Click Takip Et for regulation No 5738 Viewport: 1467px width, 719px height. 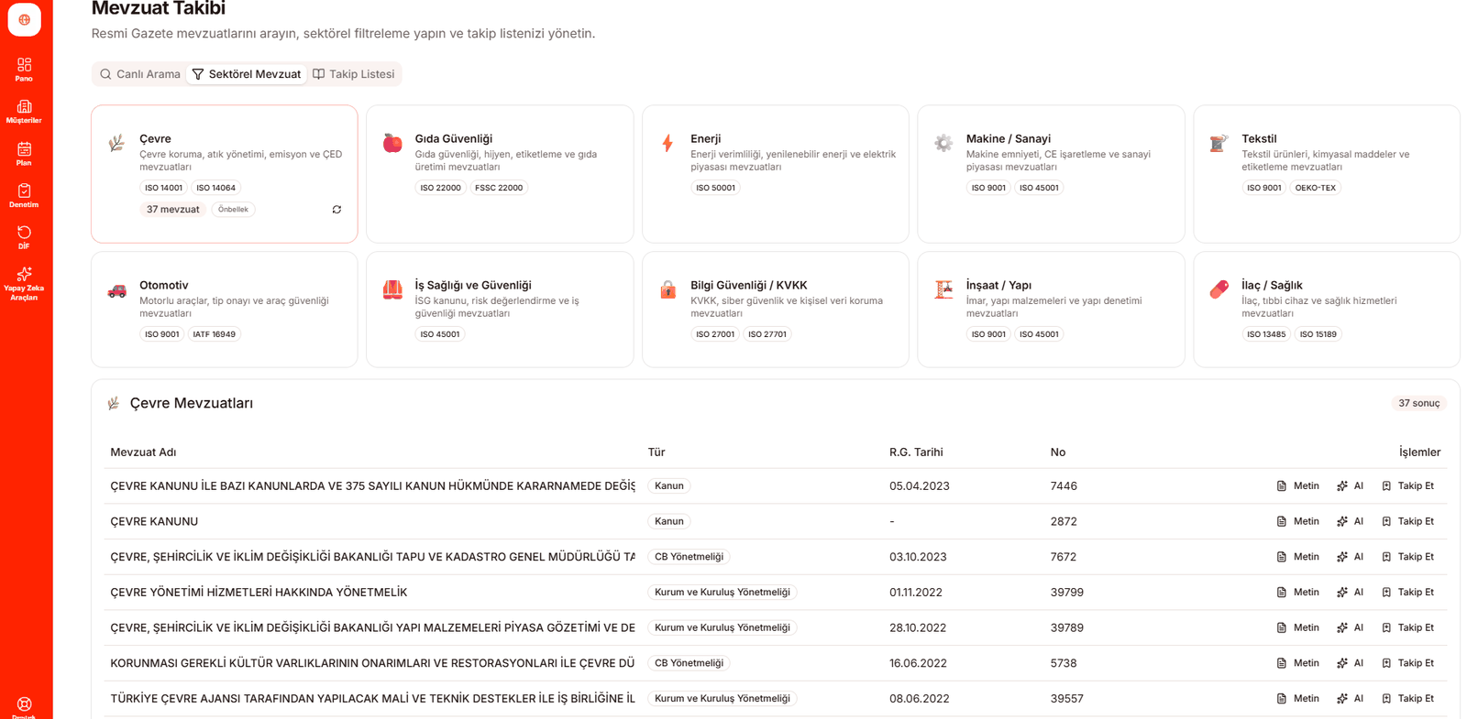(1407, 663)
